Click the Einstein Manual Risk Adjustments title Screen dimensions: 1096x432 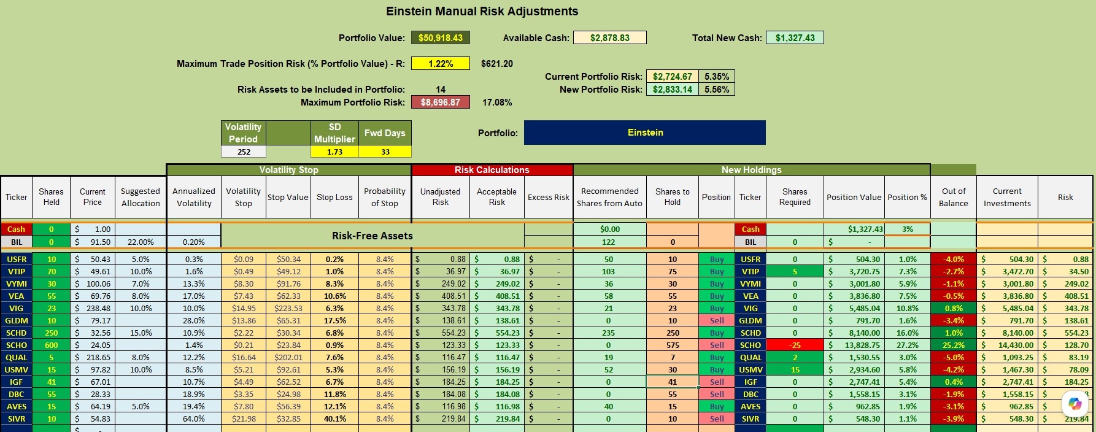pos(482,12)
